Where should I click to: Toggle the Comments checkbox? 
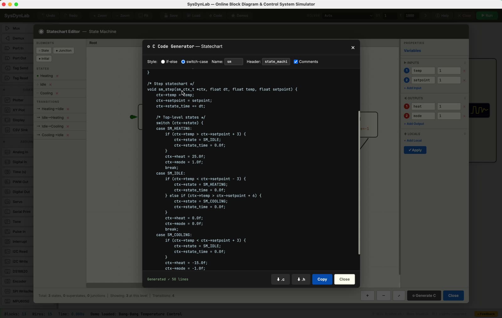click(x=296, y=62)
